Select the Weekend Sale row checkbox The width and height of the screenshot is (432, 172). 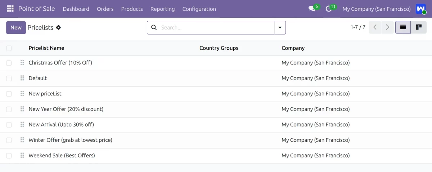coord(9,156)
